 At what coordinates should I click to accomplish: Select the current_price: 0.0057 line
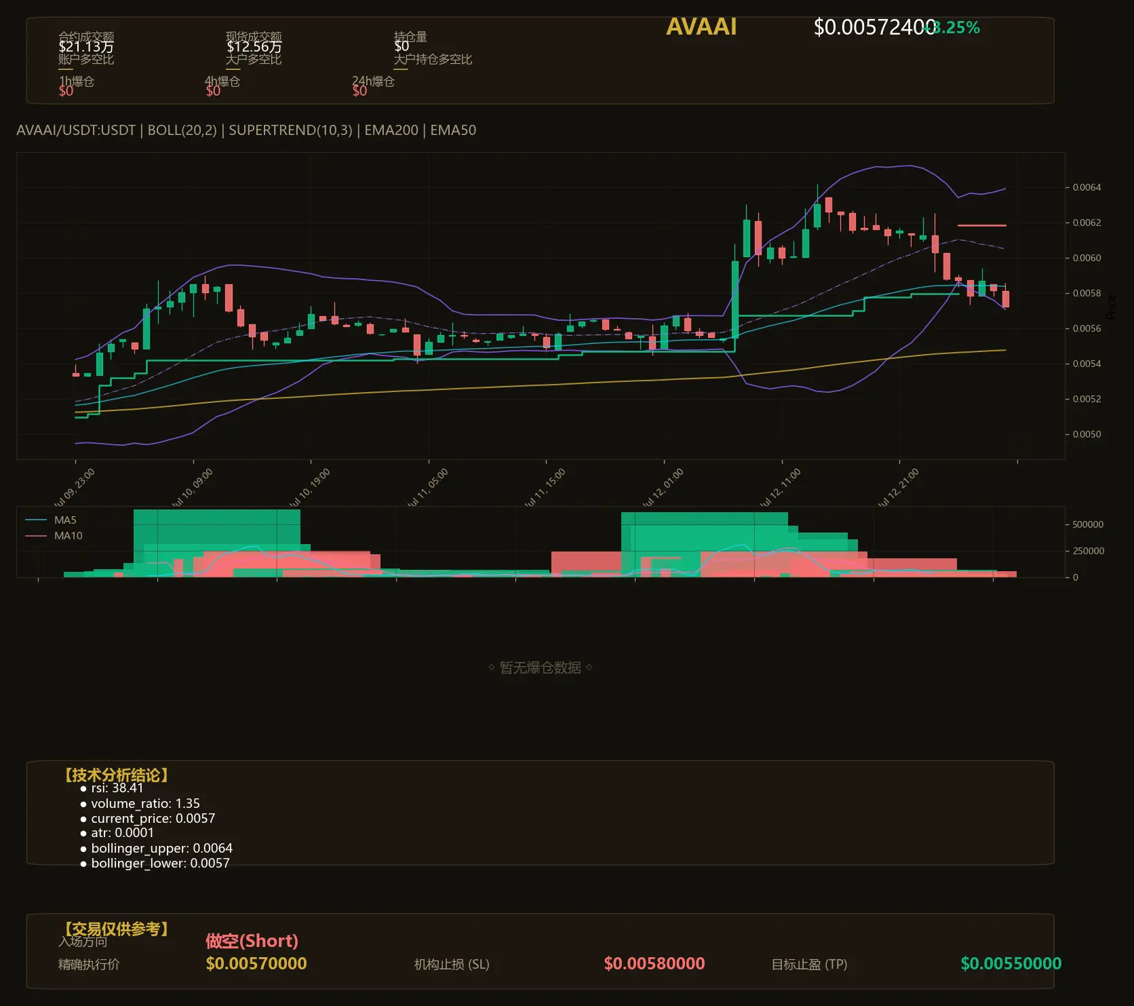tap(147, 819)
